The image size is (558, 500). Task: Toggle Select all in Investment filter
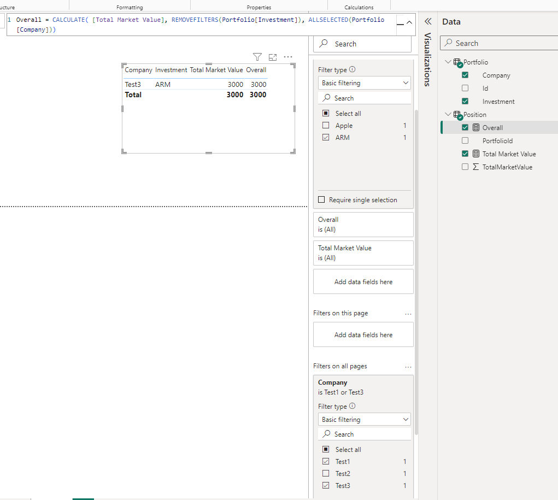click(326, 113)
